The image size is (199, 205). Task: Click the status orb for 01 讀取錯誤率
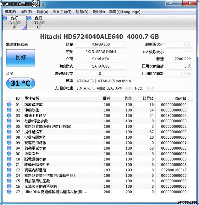pos(9,105)
